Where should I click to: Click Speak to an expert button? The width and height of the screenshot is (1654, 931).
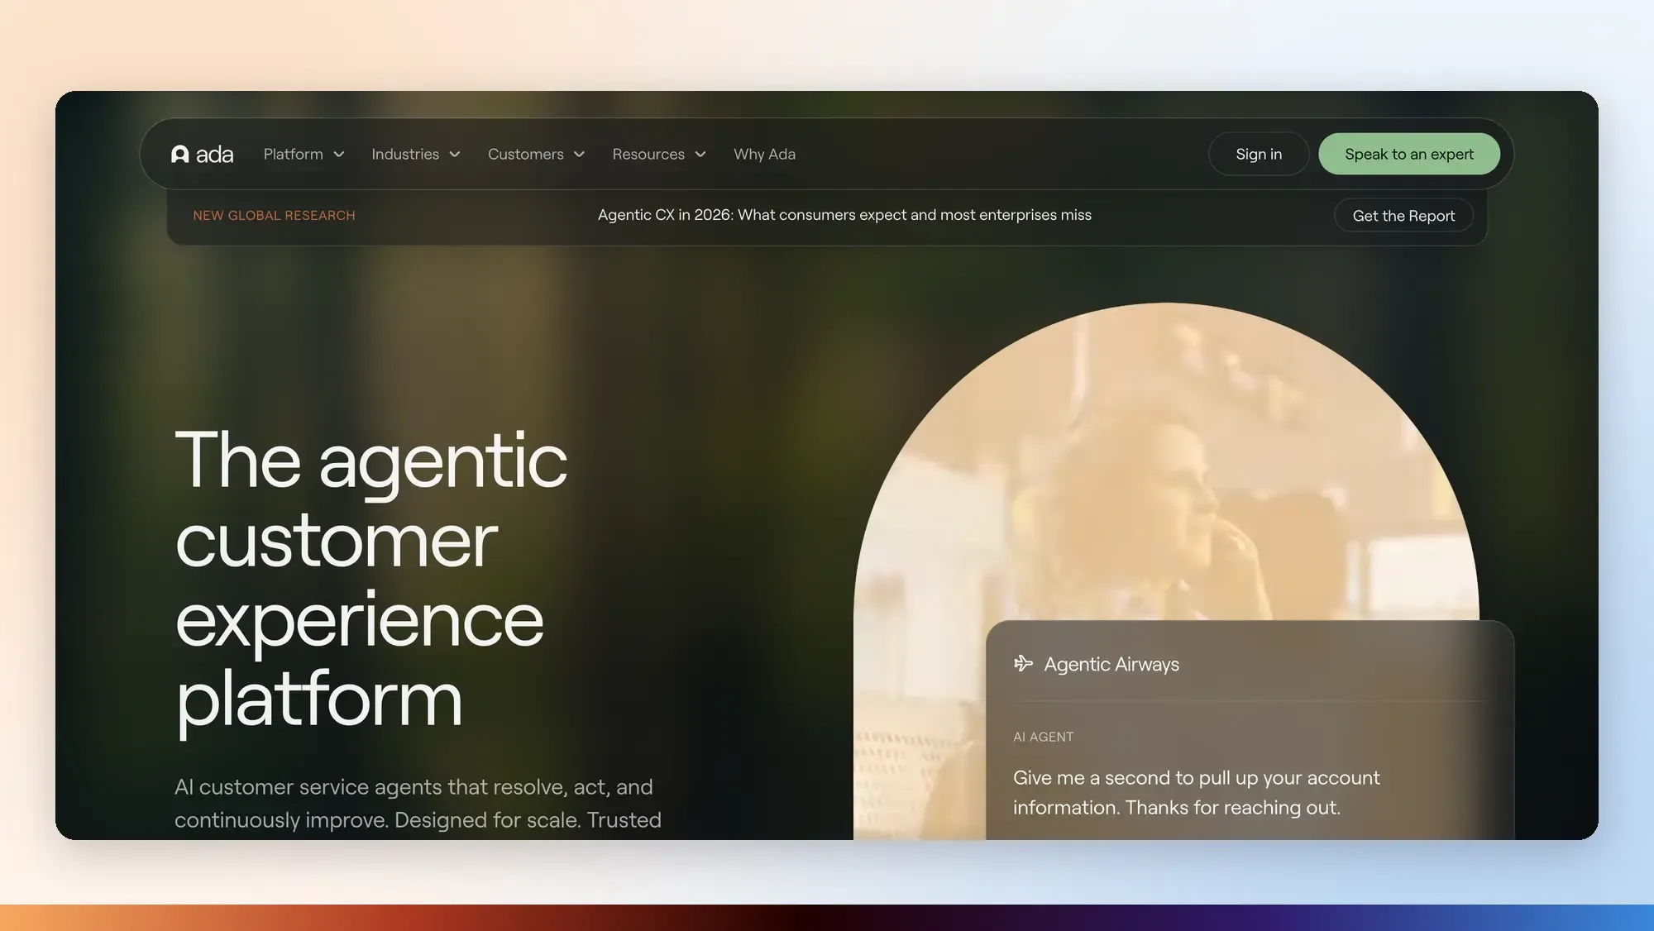1409,154
